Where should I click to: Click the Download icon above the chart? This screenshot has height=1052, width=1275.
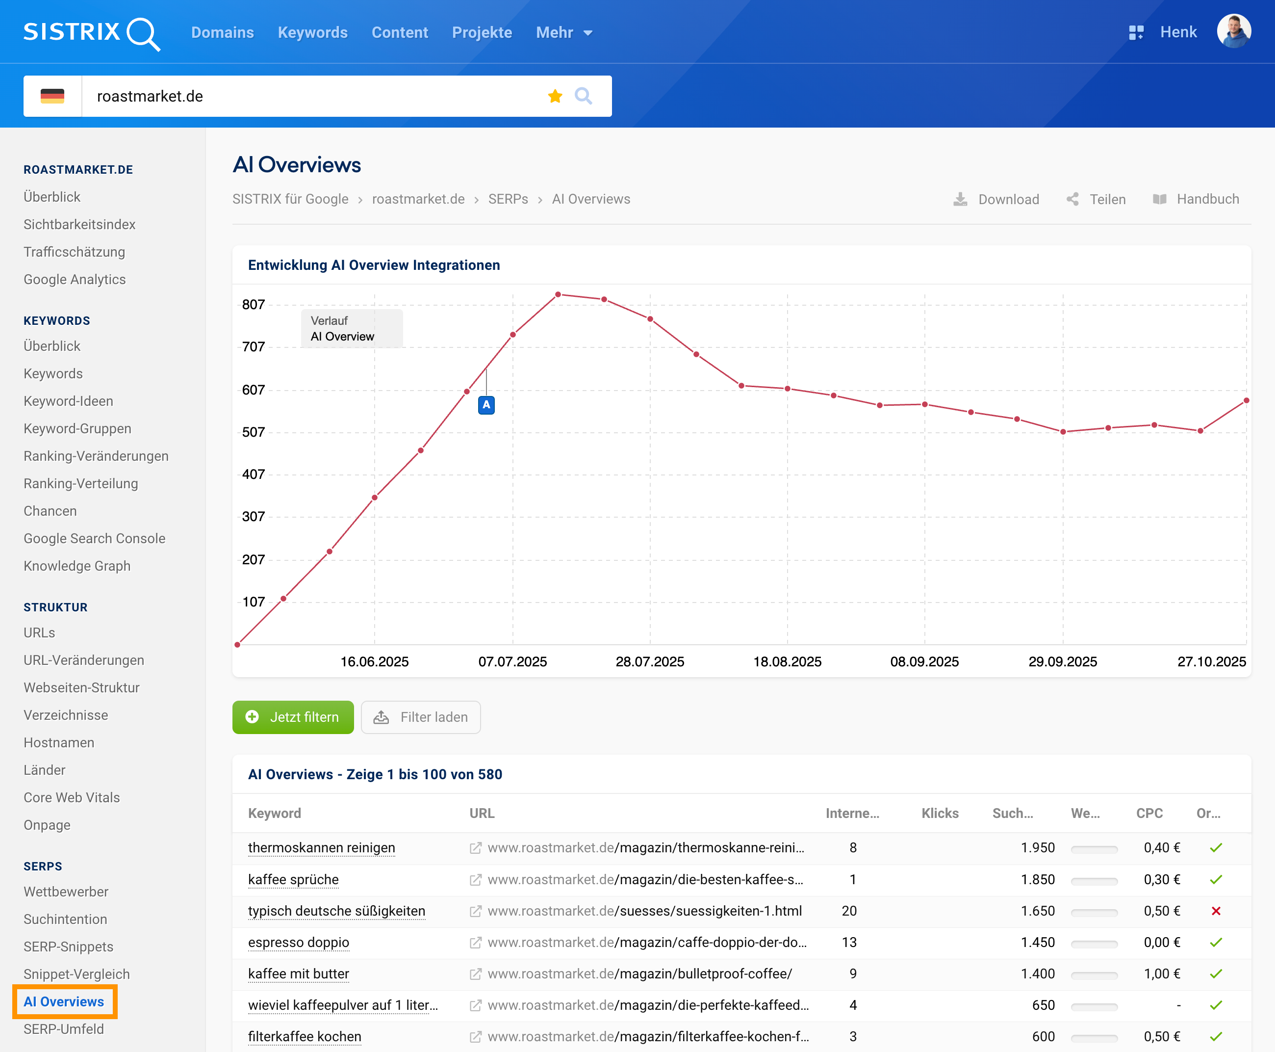tap(961, 199)
